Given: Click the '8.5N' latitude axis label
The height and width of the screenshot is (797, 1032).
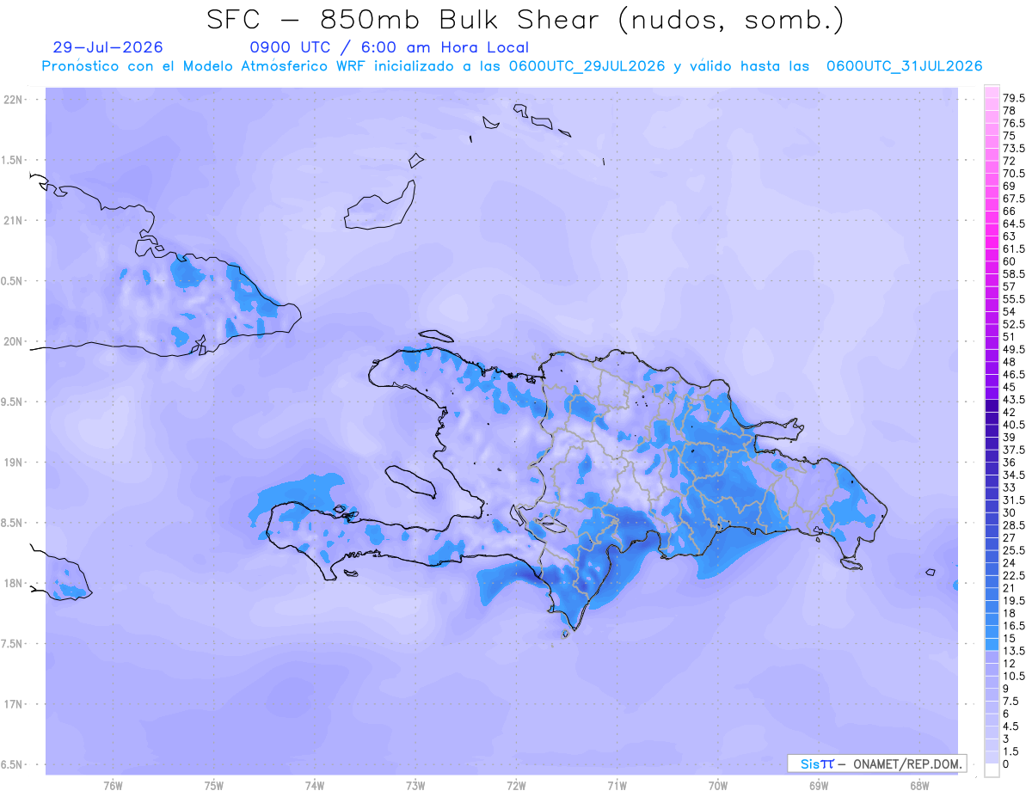Looking at the screenshot, I should [12, 523].
